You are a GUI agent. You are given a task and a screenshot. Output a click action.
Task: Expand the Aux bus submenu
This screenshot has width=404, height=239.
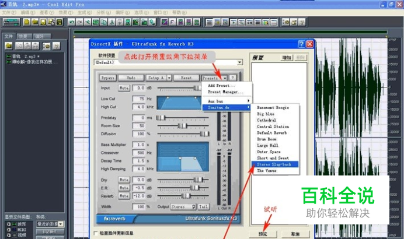click(227, 101)
